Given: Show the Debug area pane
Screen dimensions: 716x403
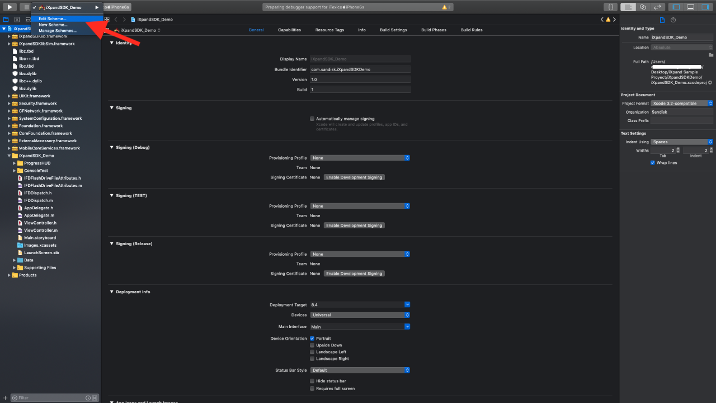Looking at the screenshot, I should click(x=691, y=7).
